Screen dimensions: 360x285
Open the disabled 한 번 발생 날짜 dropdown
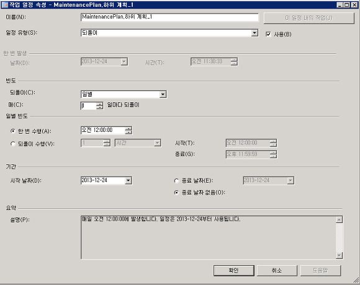pos(124,61)
